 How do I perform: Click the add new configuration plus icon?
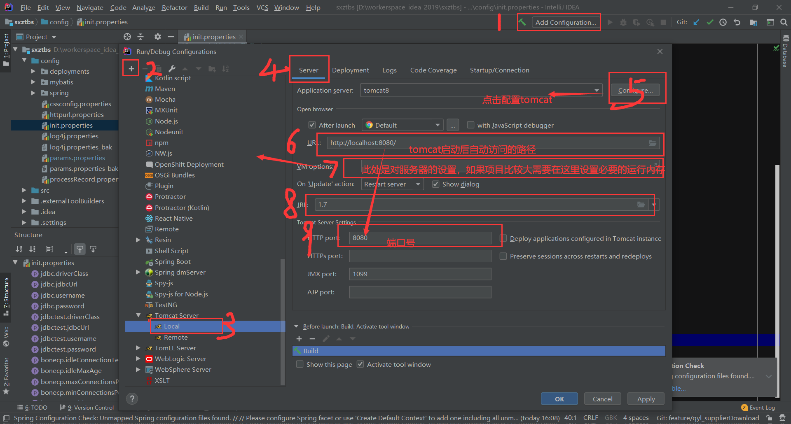[131, 69]
